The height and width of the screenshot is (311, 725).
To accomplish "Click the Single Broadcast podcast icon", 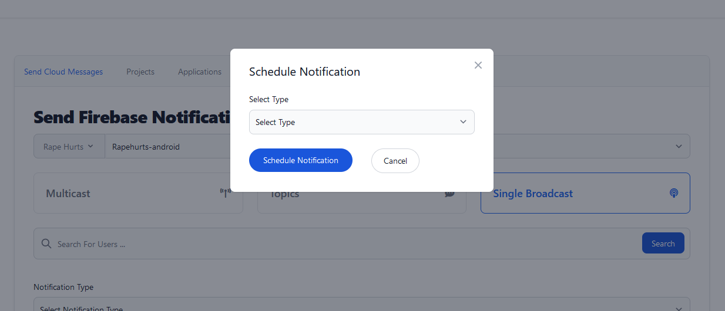I will pos(674,193).
